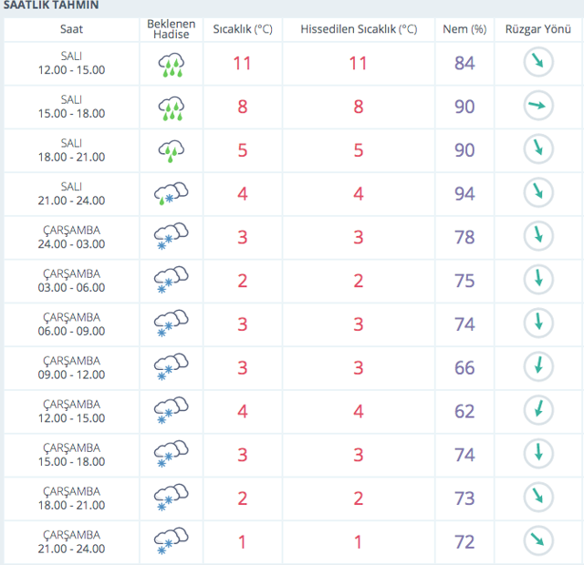Viewport: 584px width, 565px height.
Task: Click the Hissedilen Sıcaklık (°C) column header
Action: point(359,29)
